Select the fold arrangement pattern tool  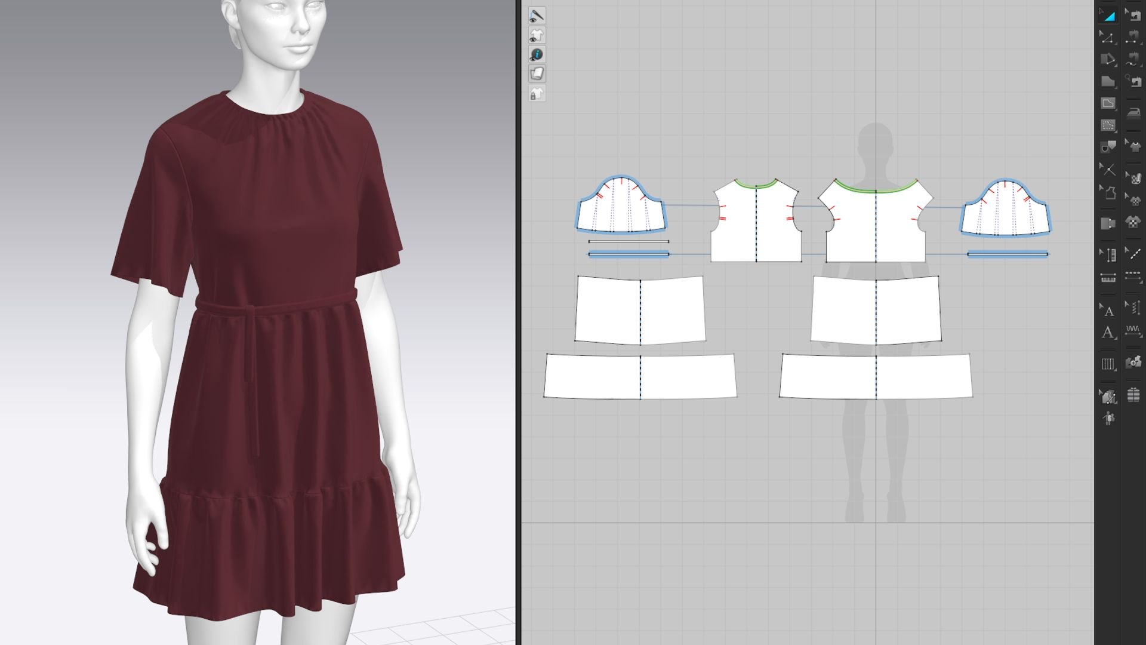coord(1108,223)
